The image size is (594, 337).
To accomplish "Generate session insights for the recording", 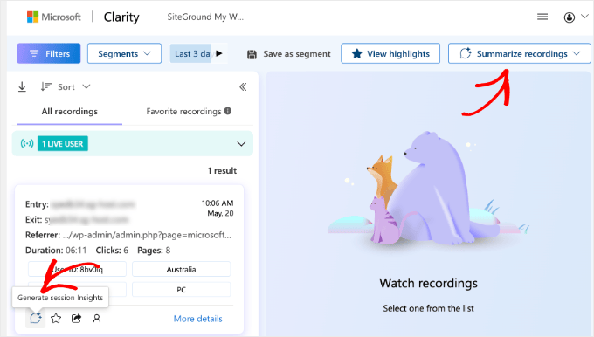I will 36,318.
